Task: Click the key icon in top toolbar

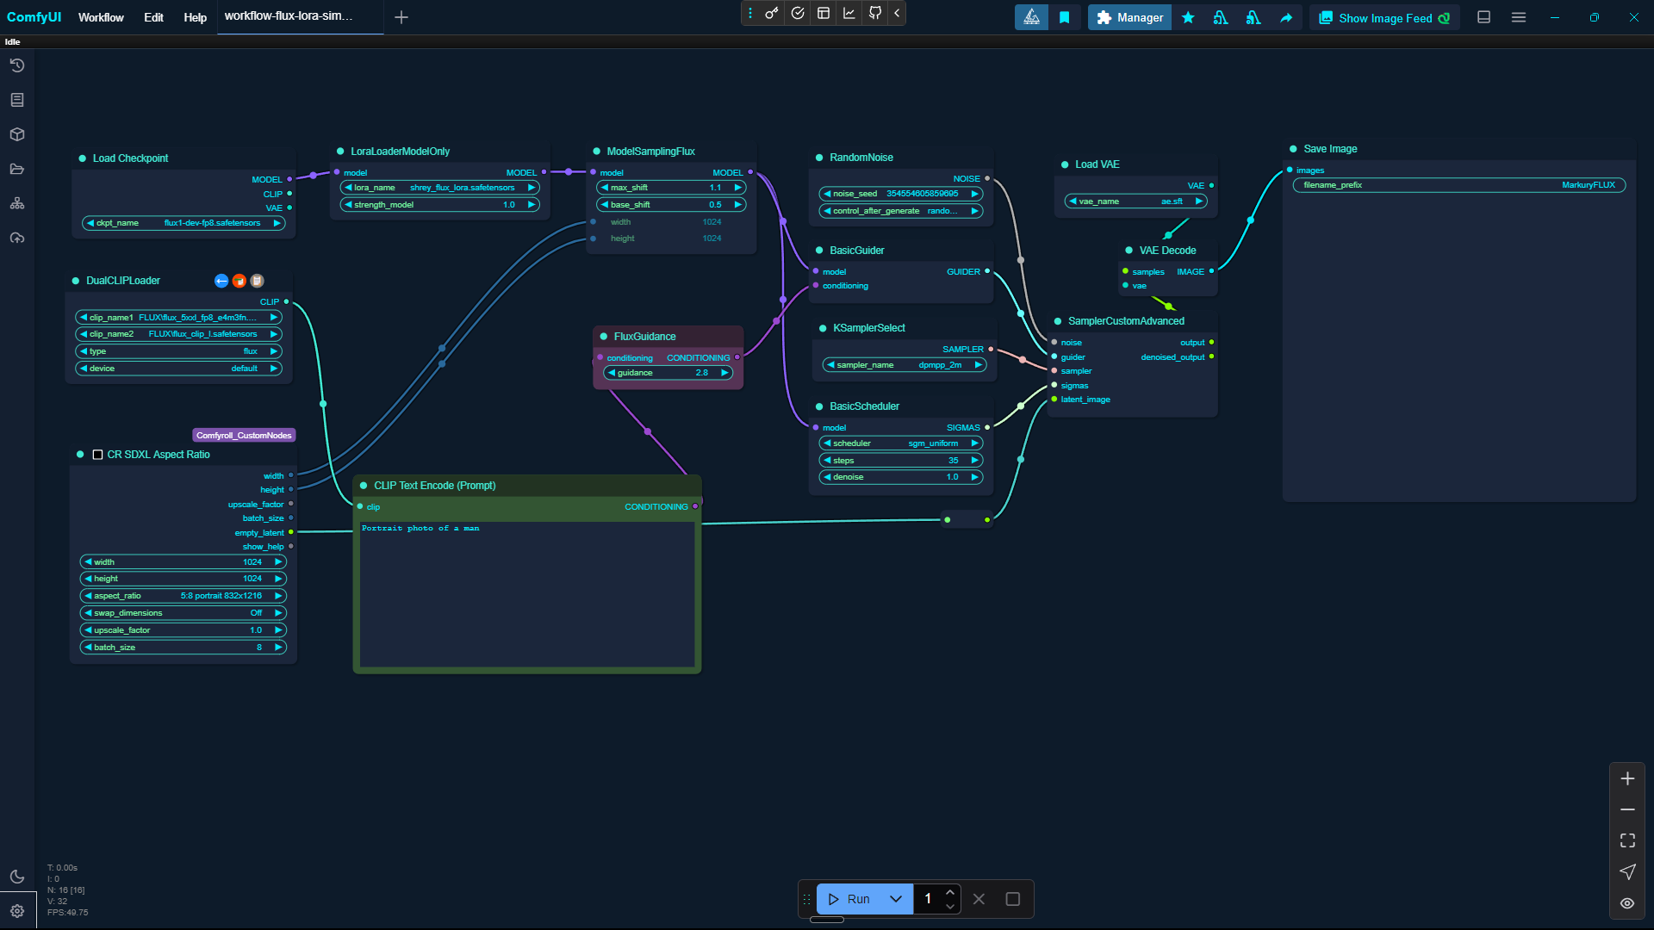Action: tap(772, 13)
